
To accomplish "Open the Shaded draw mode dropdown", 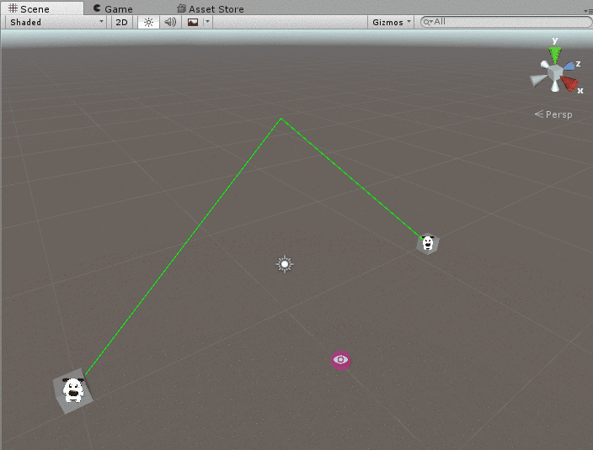I will 56,22.
